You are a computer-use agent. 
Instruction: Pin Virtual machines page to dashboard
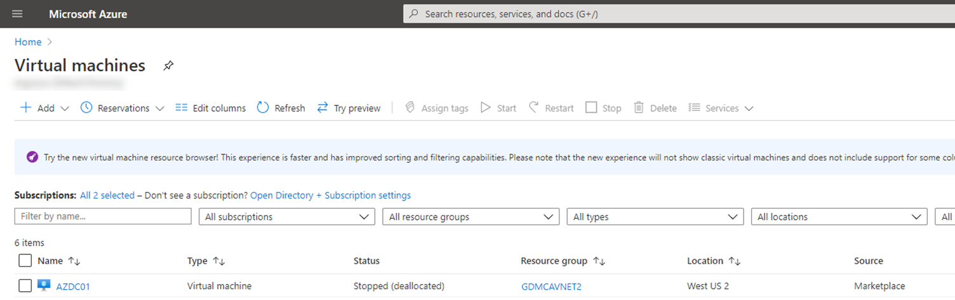(x=168, y=65)
